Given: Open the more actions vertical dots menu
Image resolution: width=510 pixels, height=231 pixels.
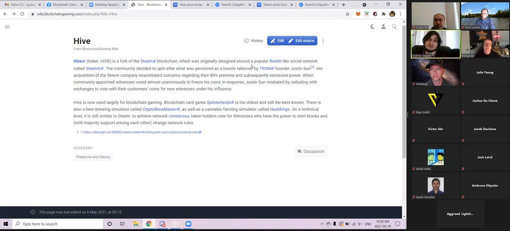Looking at the screenshot, I should click(323, 41).
